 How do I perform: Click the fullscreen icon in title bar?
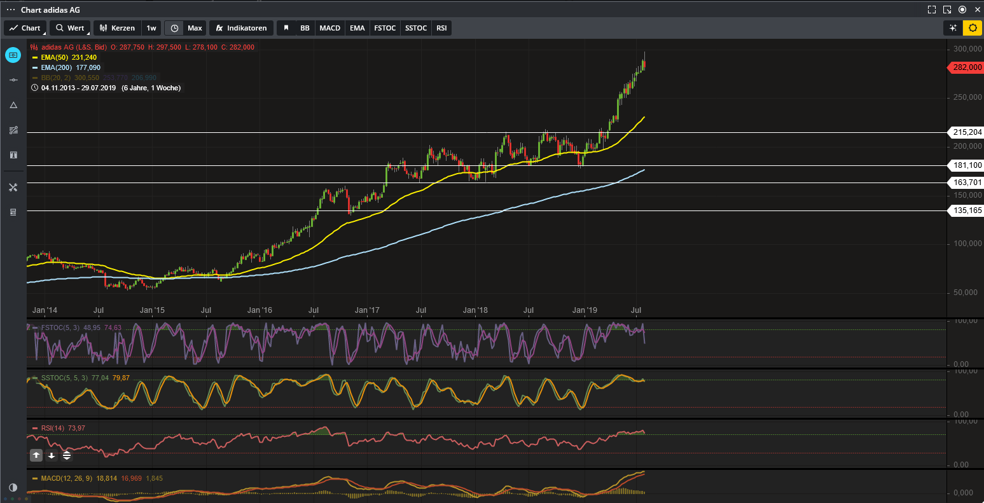[931, 10]
